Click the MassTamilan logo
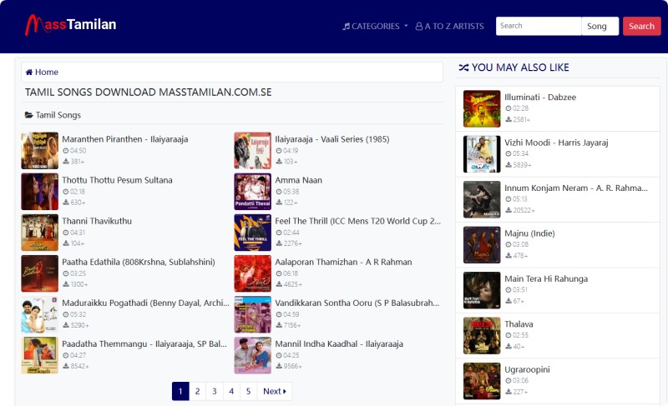Image resolution: width=668 pixels, height=406 pixels. point(71,25)
